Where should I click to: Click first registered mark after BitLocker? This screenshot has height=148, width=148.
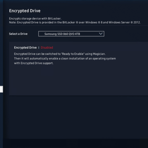pos(77,23)
